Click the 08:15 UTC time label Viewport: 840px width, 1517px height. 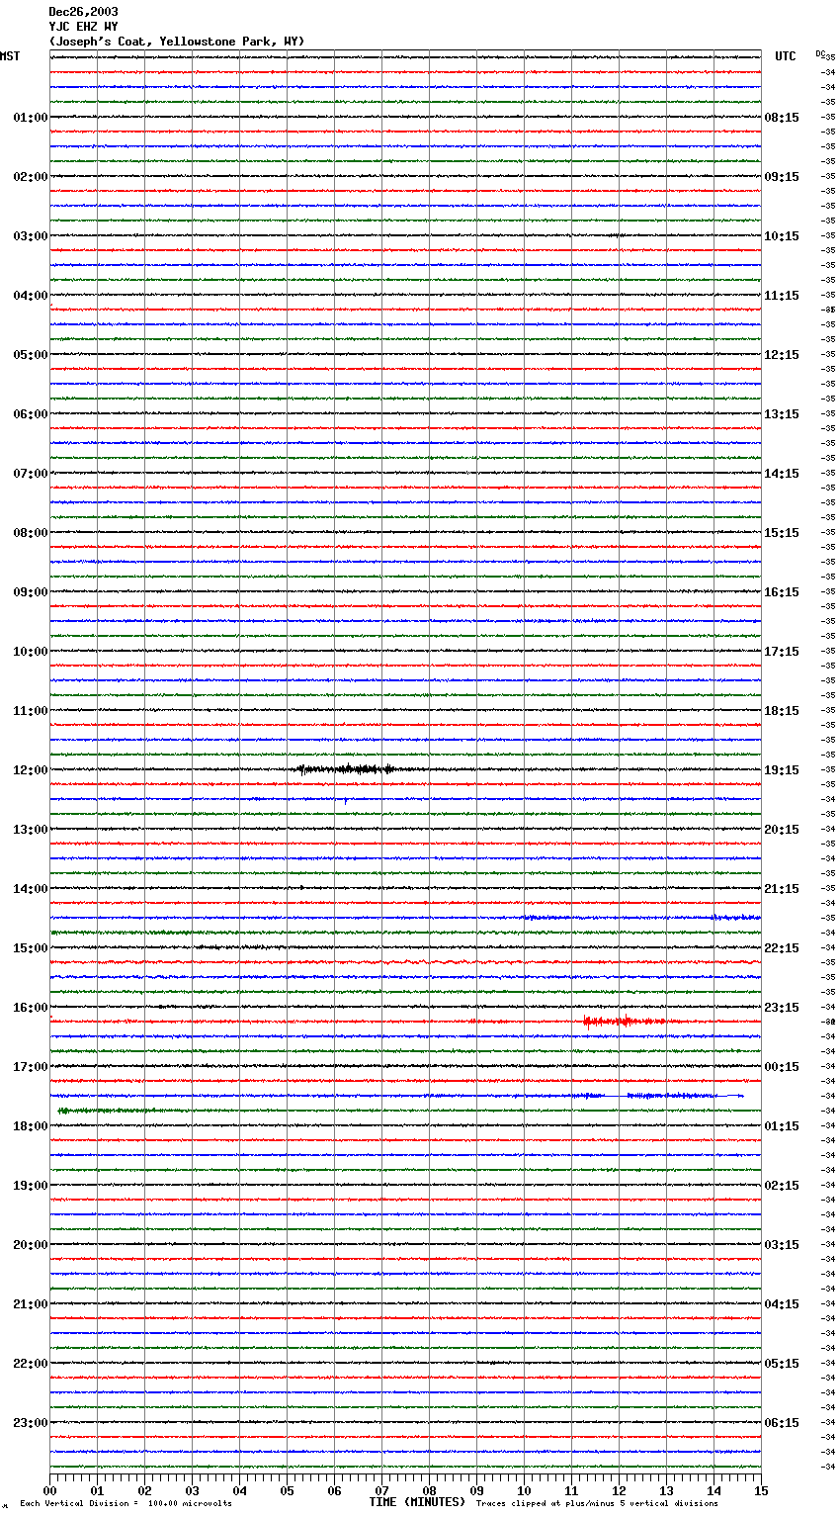pos(782,118)
